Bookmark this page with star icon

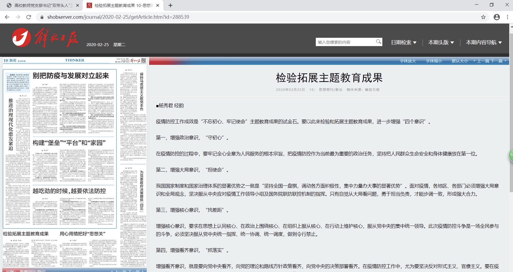point(483,17)
